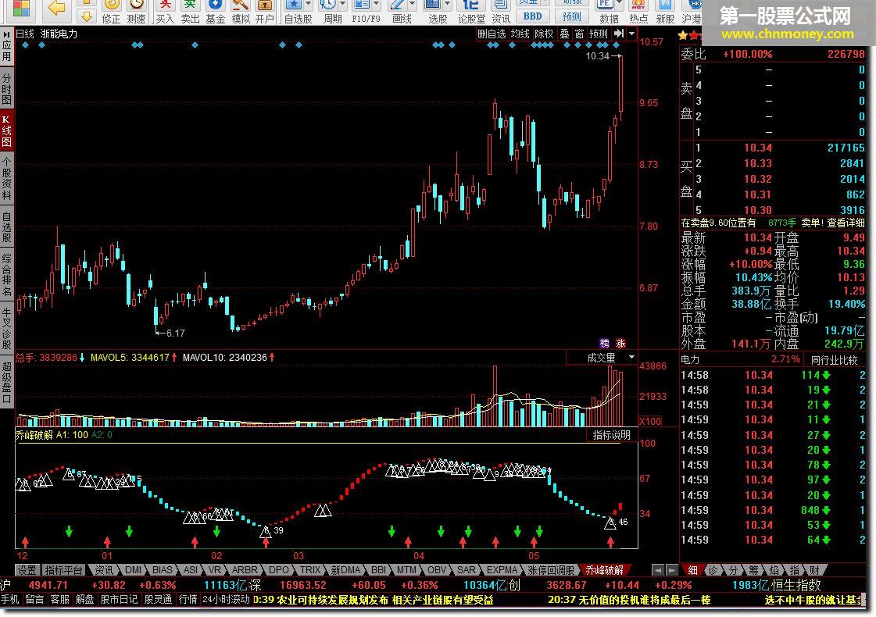Click the 电力 sector label
The height and width of the screenshot is (617, 876).
pyautogui.click(x=691, y=360)
